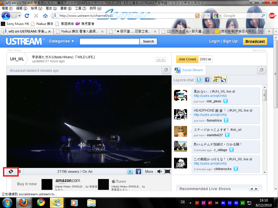Click the RSS feed icon in the address bar
Image resolution: width=278 pixels, height=208 pixels.
197,16
